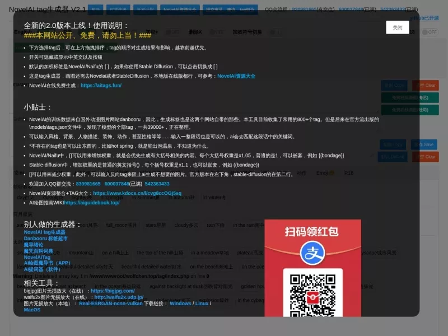Click the lower orange 清空 Clear button
The height and width of the screenshot is (336, 448).
[426, 157]
